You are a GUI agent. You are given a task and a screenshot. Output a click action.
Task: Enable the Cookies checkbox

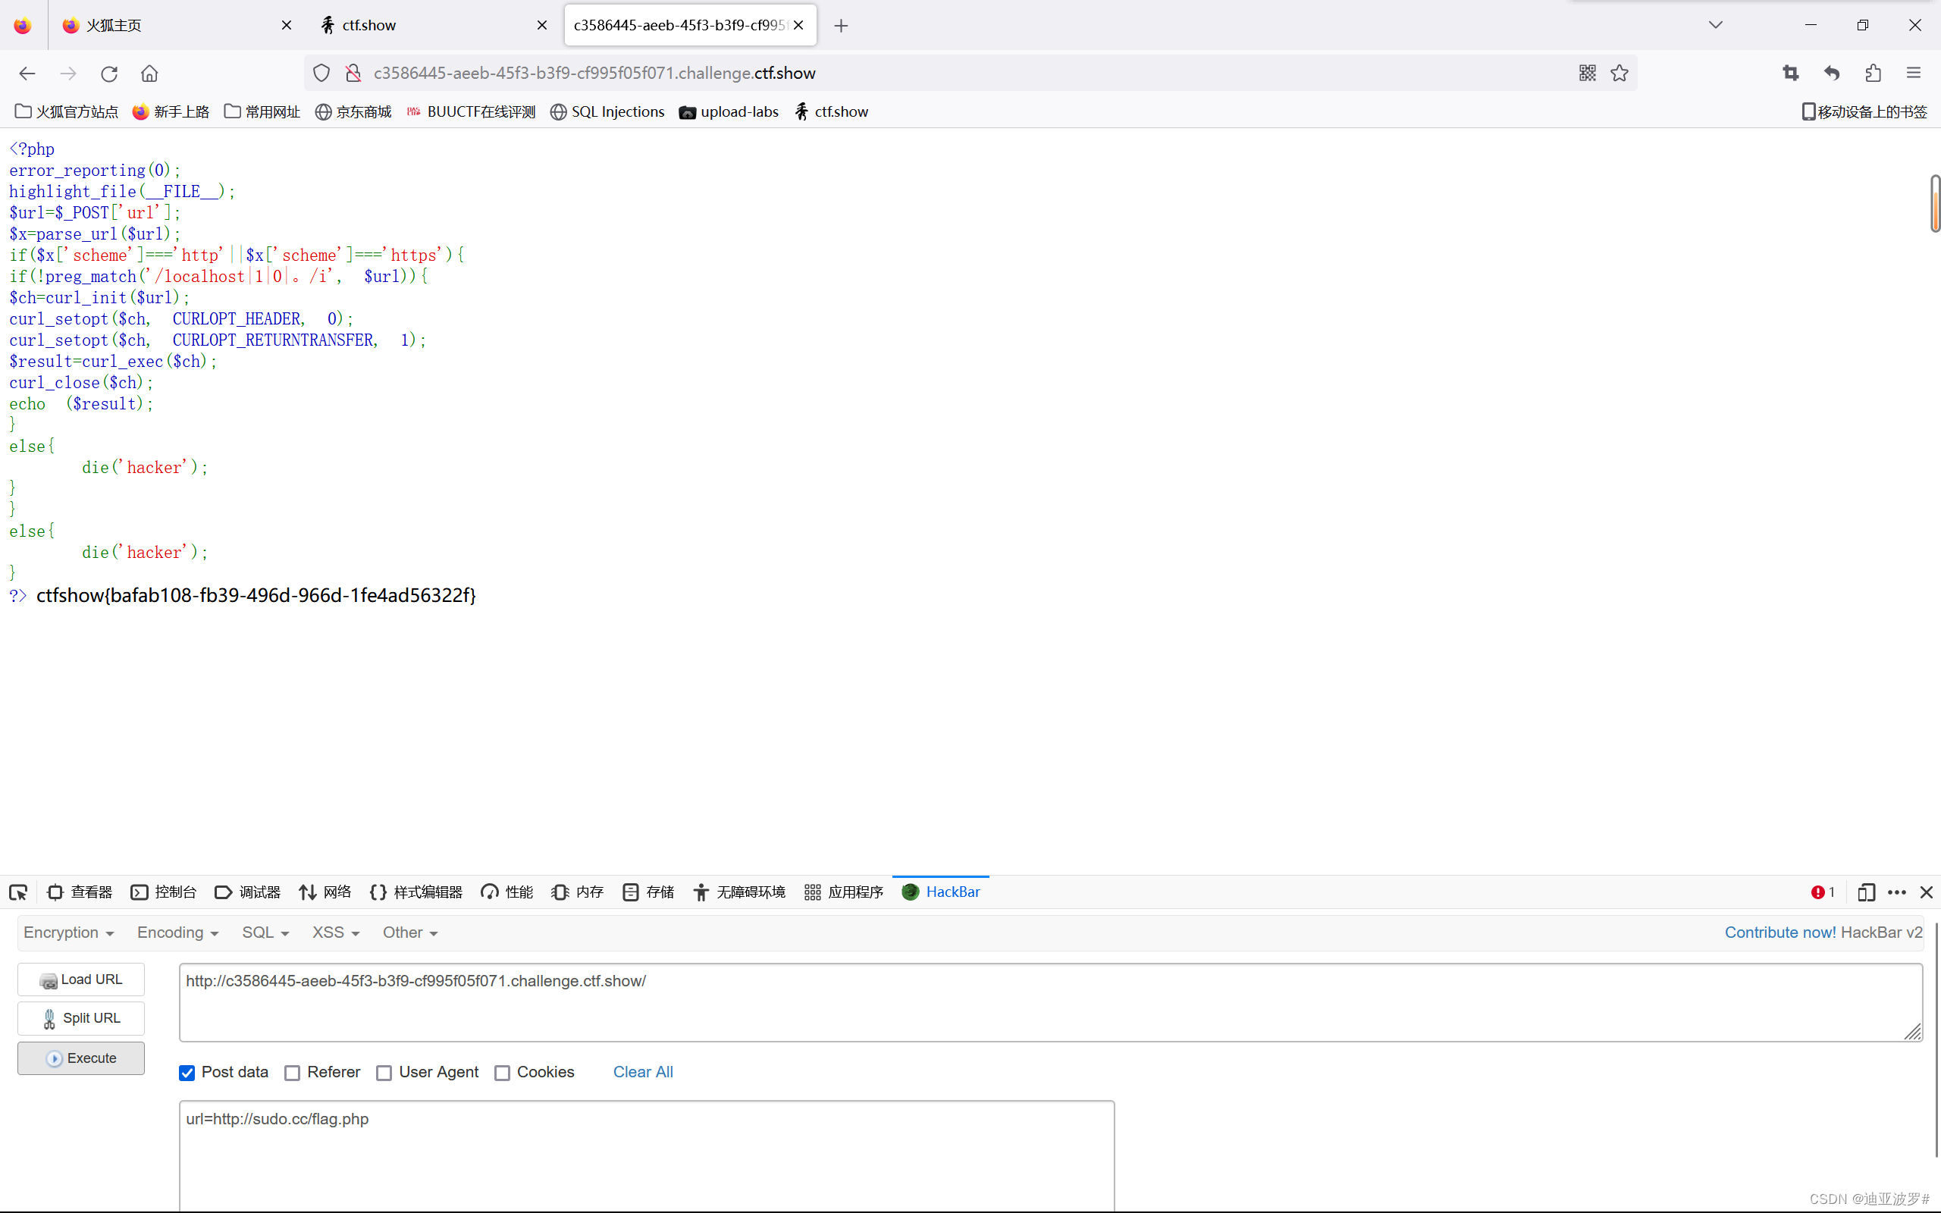(502, 1073)
